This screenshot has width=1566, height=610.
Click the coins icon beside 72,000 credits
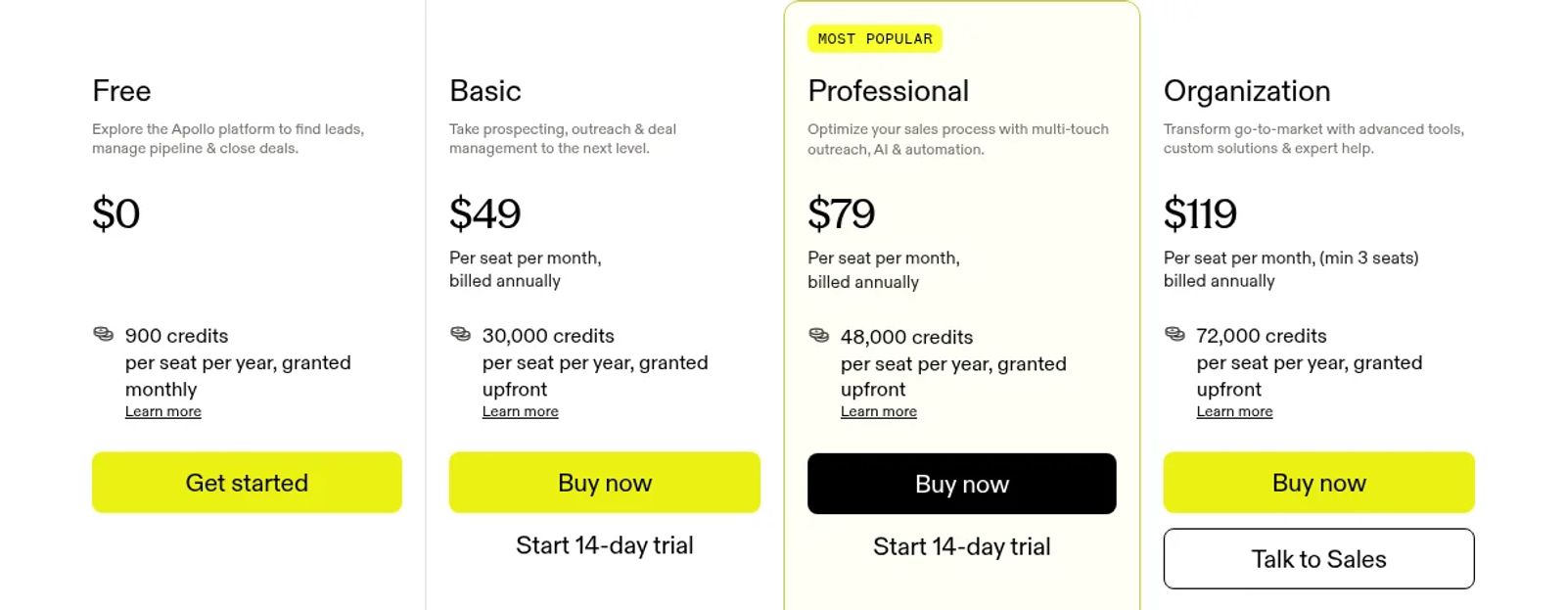1174,334
